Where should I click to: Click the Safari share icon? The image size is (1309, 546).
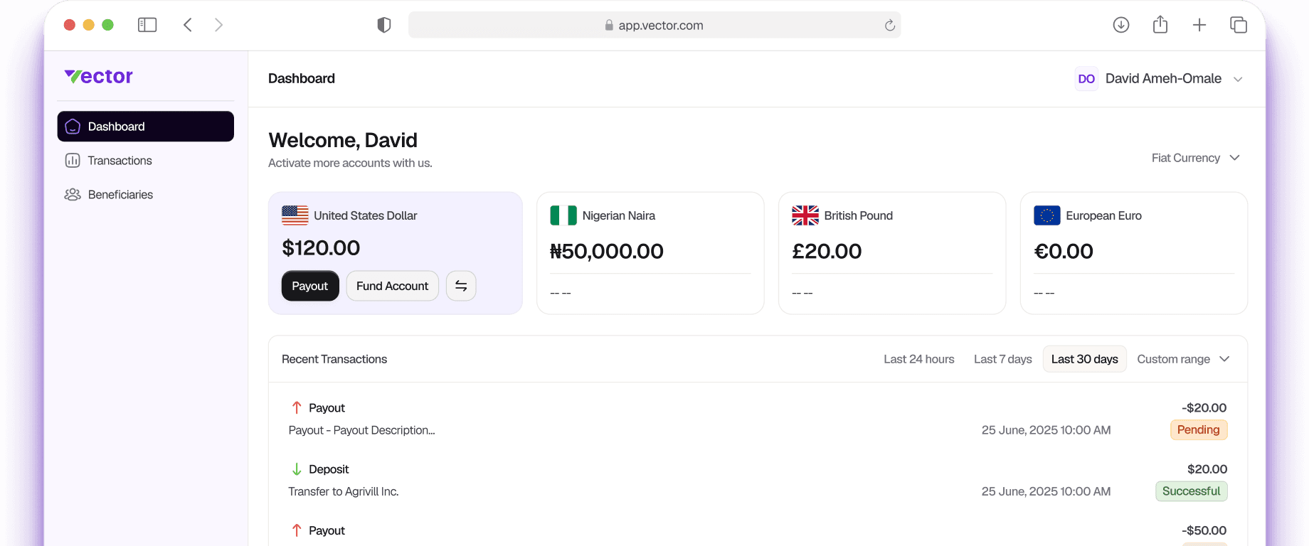point(1160,25)
